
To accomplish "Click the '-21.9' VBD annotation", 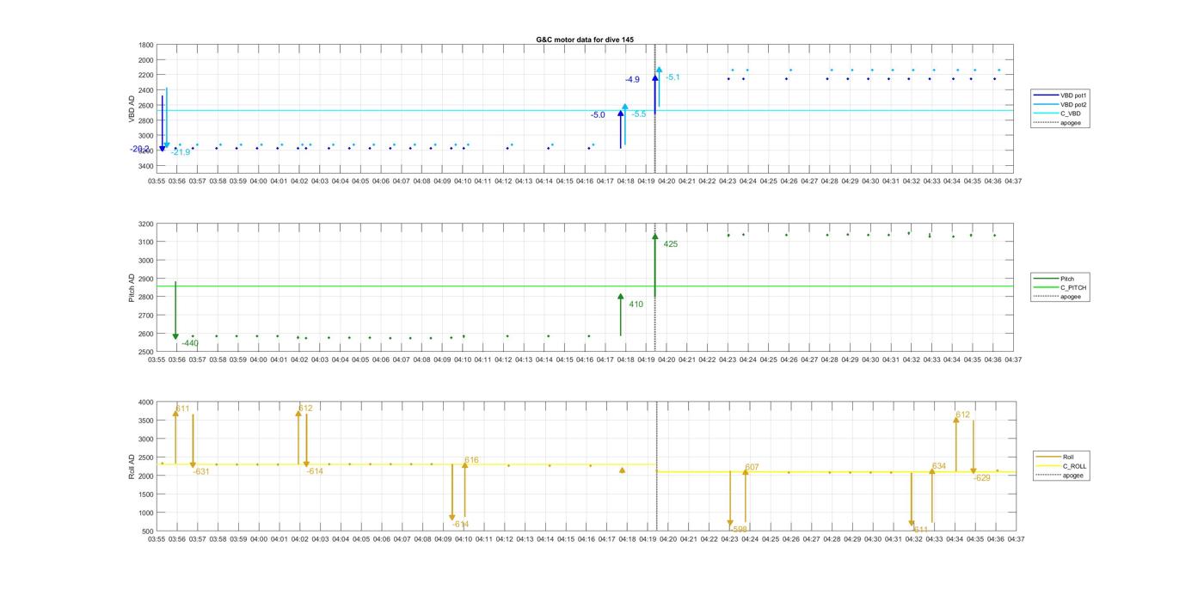I will pyautogui.click(x=181, y=152).
